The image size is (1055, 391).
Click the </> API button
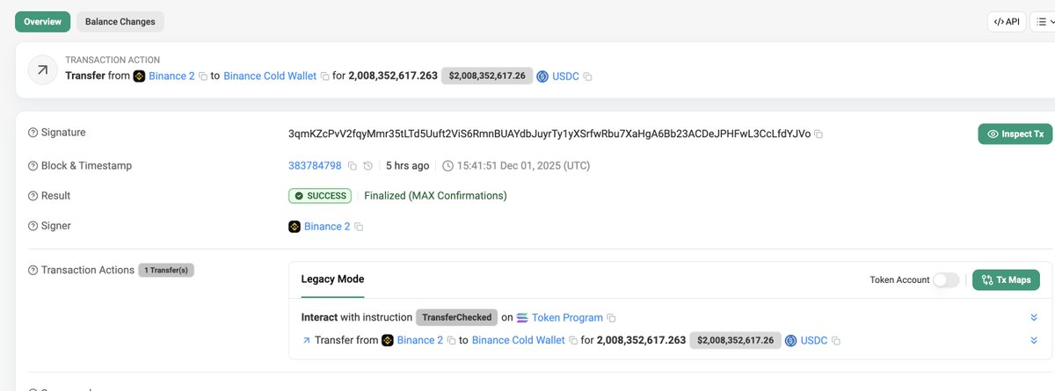click(x=1007, y=22)
